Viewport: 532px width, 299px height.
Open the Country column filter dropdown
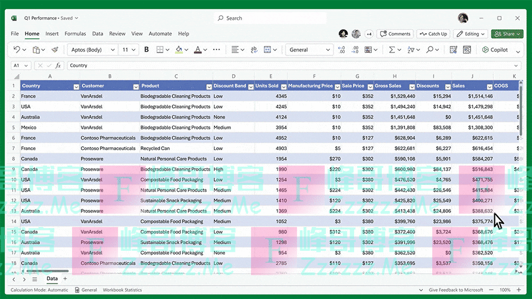click(x=75, y=86)
